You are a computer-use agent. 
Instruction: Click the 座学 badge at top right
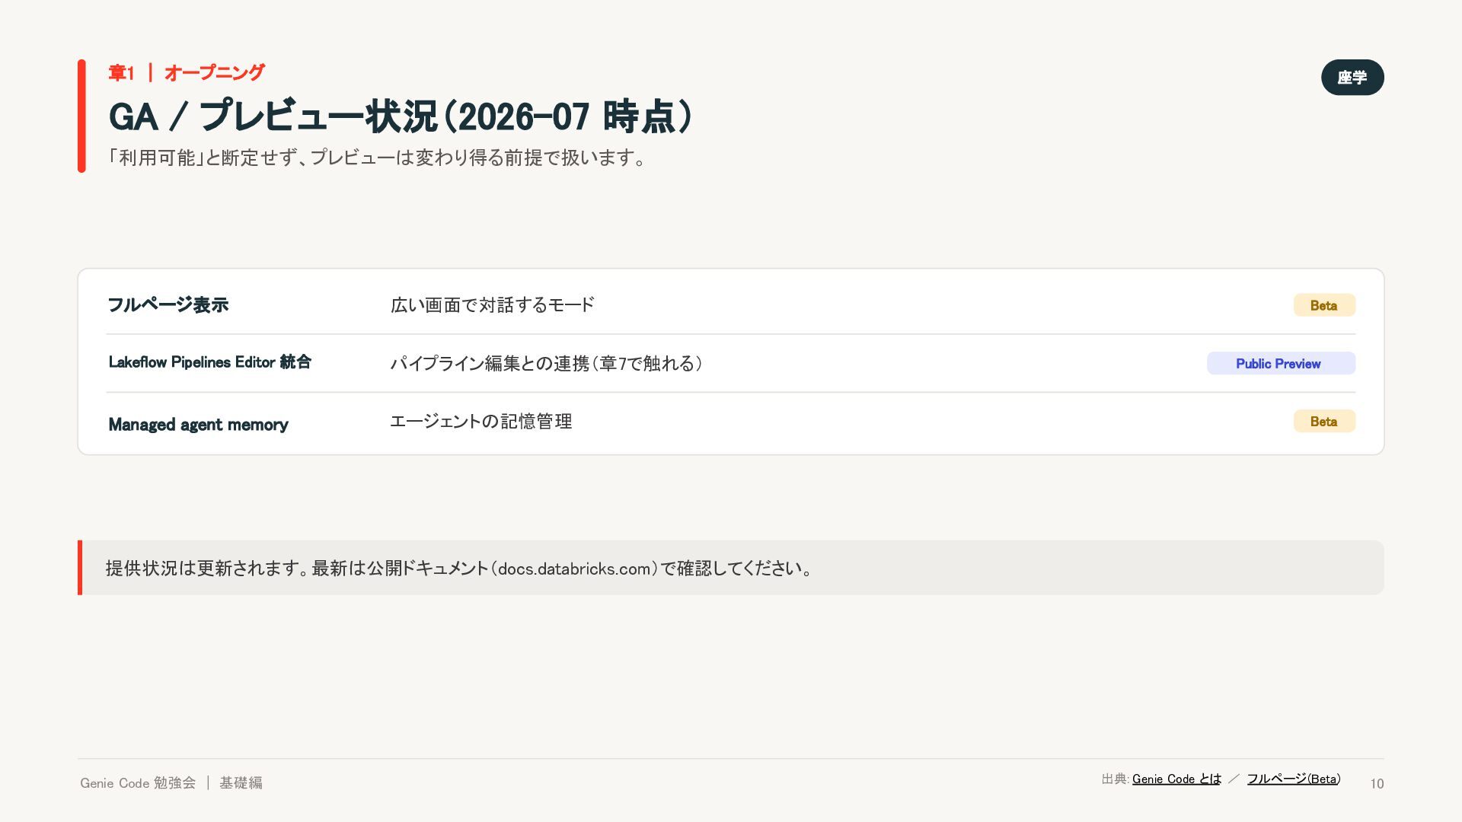tap(1352, 78)
